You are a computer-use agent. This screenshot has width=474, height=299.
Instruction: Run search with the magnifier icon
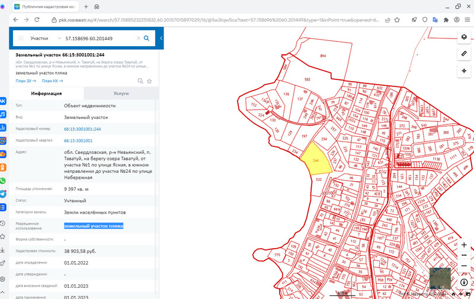click(146, 38)
